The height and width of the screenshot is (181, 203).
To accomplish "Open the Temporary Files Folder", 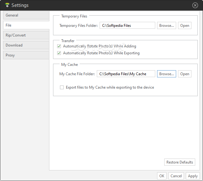I will click(185, 26).
